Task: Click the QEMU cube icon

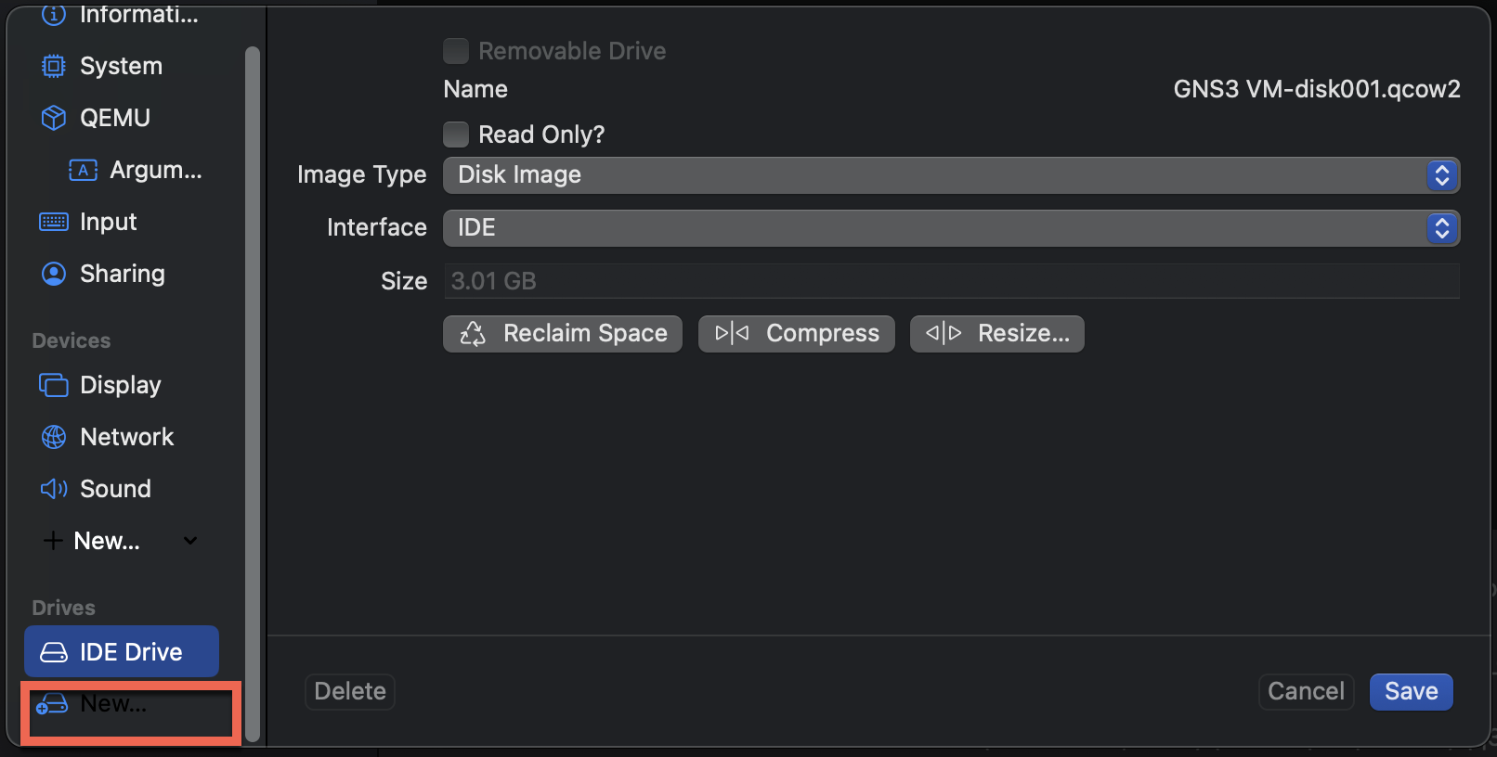Action: (x=54, y=118)
